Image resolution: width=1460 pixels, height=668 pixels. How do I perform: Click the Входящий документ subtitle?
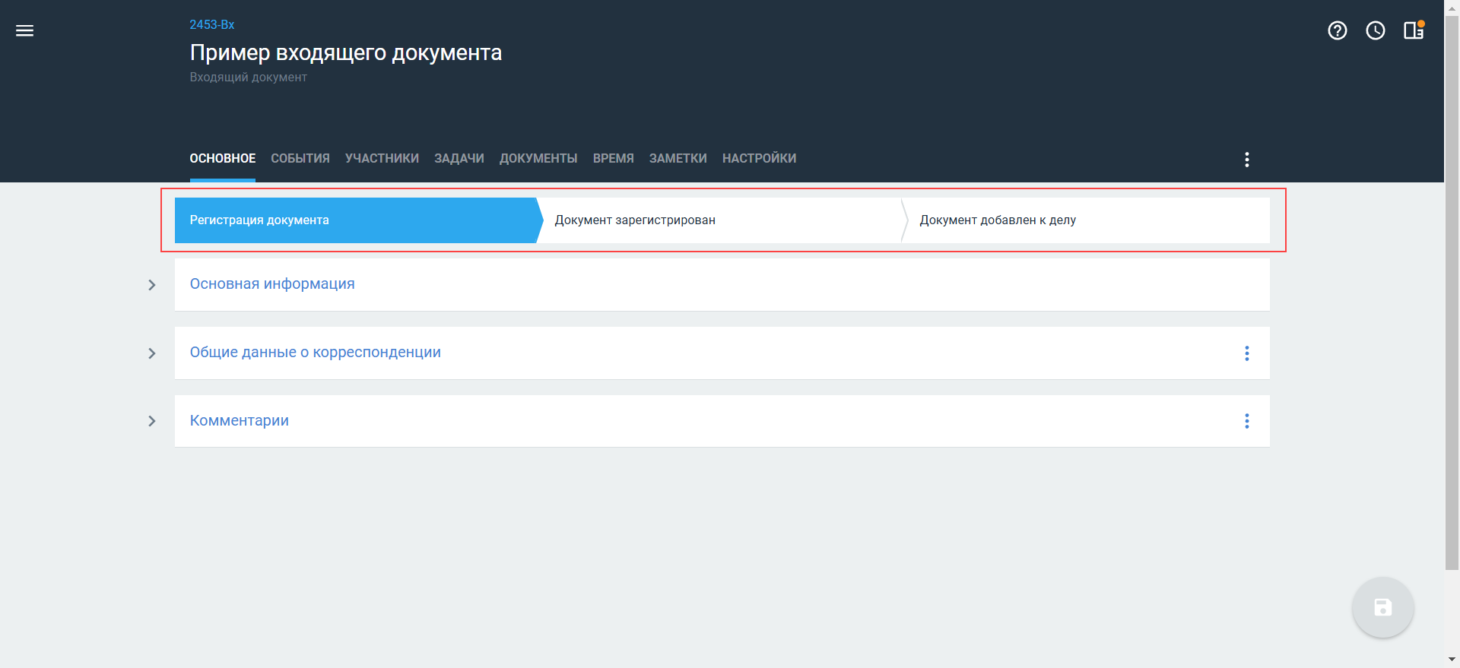pyautogui.click(x=249, y=77)
